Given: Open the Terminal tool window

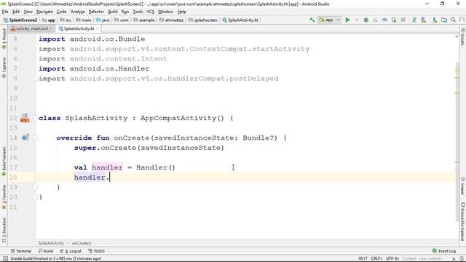Looking at the screenshot, I should tap(21, 251).
